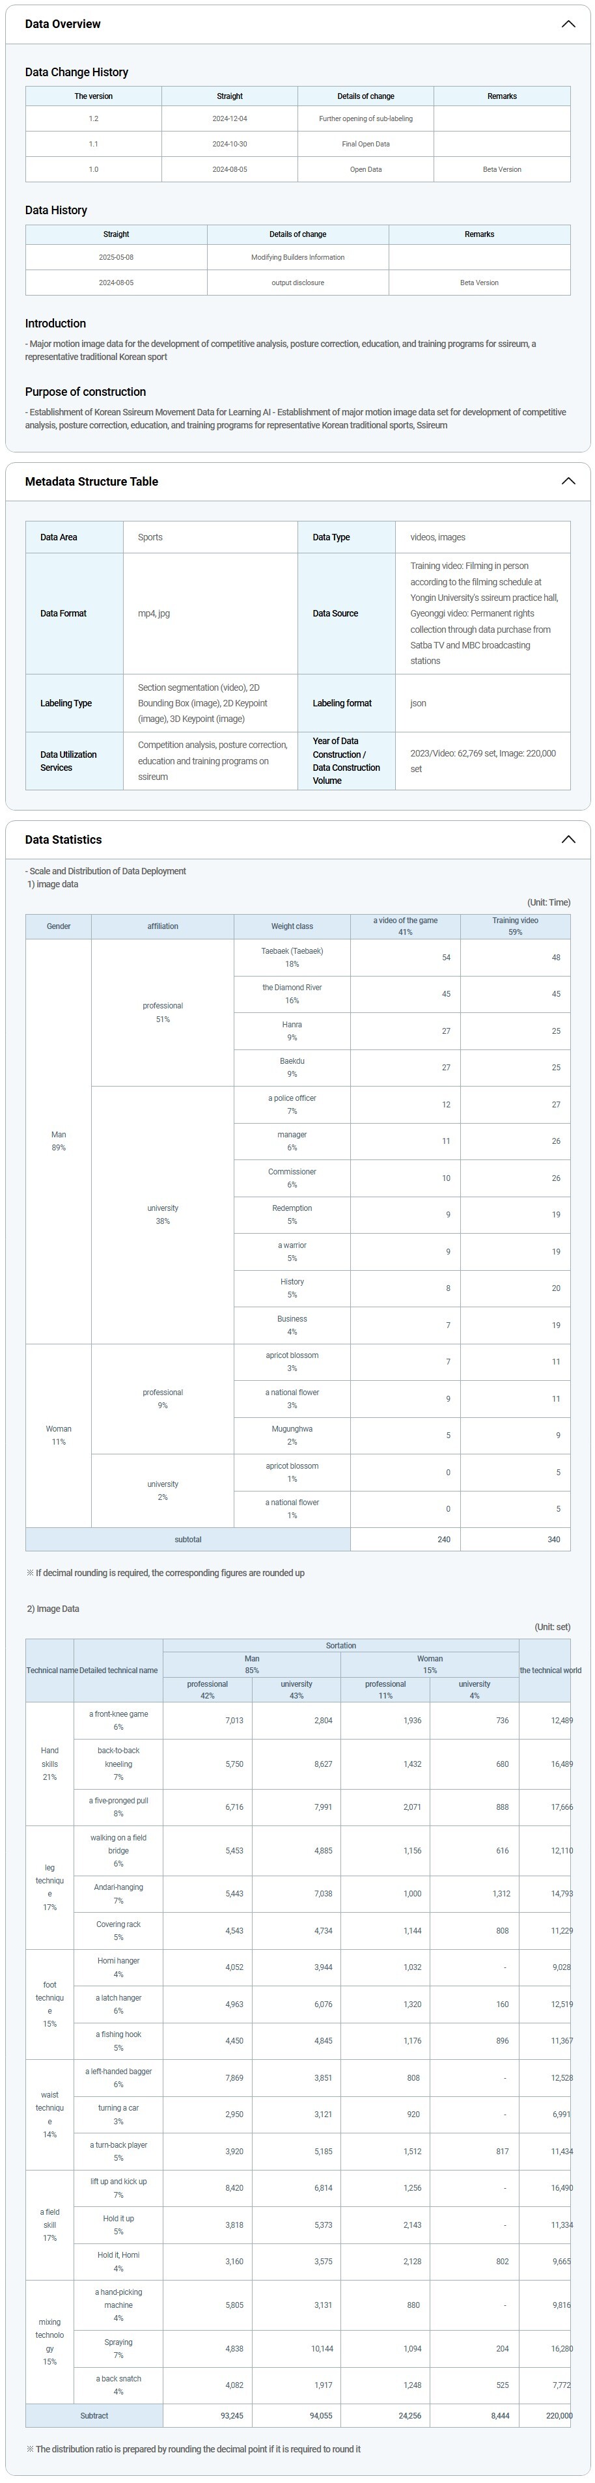
Task: Click the "Training video" column header
Action: click(x=515, y=926)
